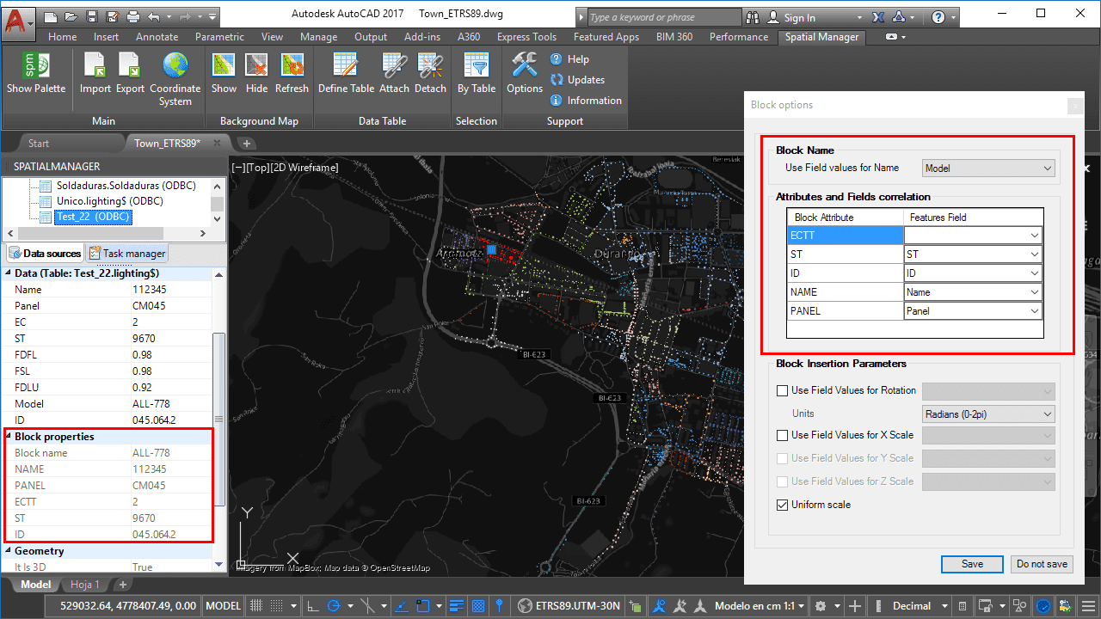This screenshot has height=619, width=1101.
Task: Collapse the Block properties section
Action: tap(9, 437)
